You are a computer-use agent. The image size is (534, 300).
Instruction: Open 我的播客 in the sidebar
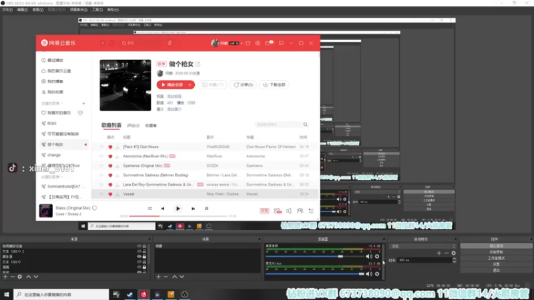pyautogui.click(x=55, y=81)
